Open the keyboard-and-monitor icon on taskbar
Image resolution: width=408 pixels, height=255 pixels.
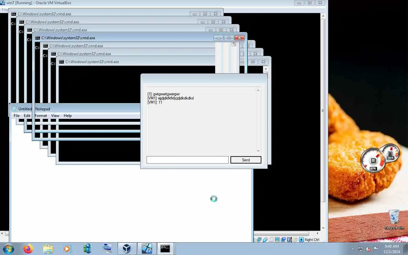(x=107, y=248)
